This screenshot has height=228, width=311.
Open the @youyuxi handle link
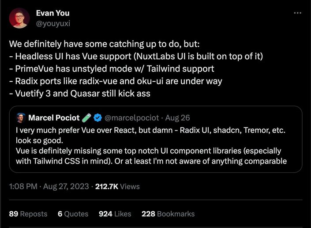point(53,23)
